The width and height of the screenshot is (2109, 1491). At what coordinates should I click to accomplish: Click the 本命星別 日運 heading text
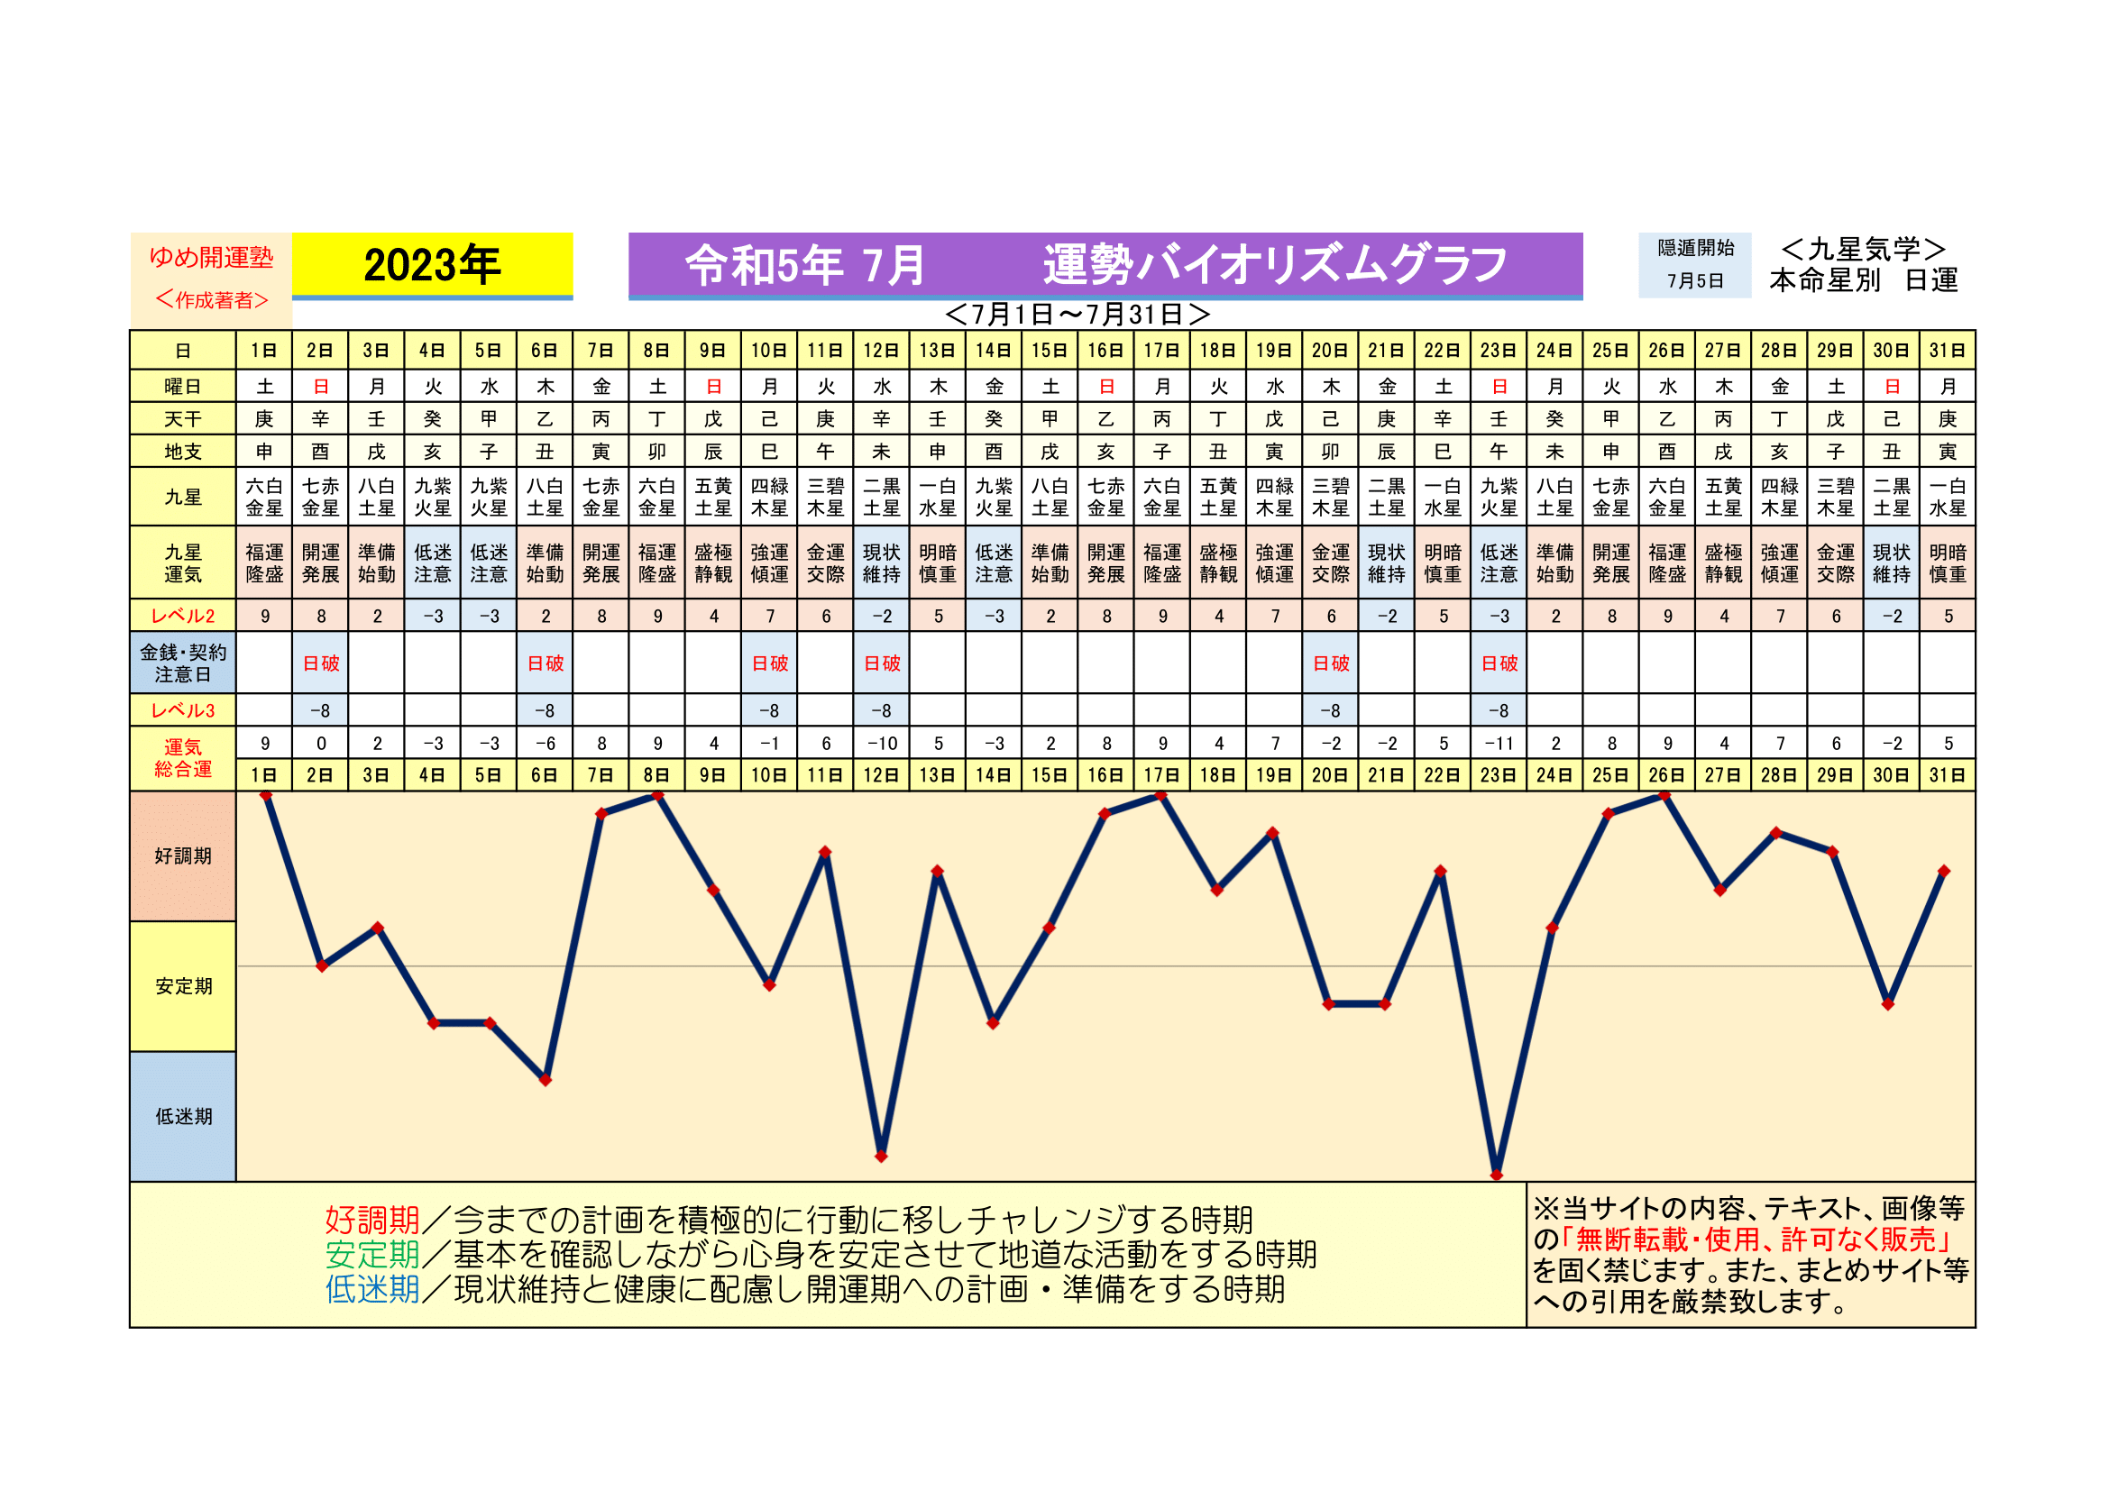click(1863, 280)
